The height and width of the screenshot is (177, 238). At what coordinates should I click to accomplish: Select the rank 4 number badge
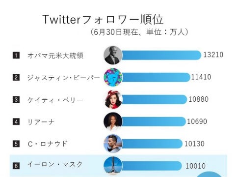point(16,121)
